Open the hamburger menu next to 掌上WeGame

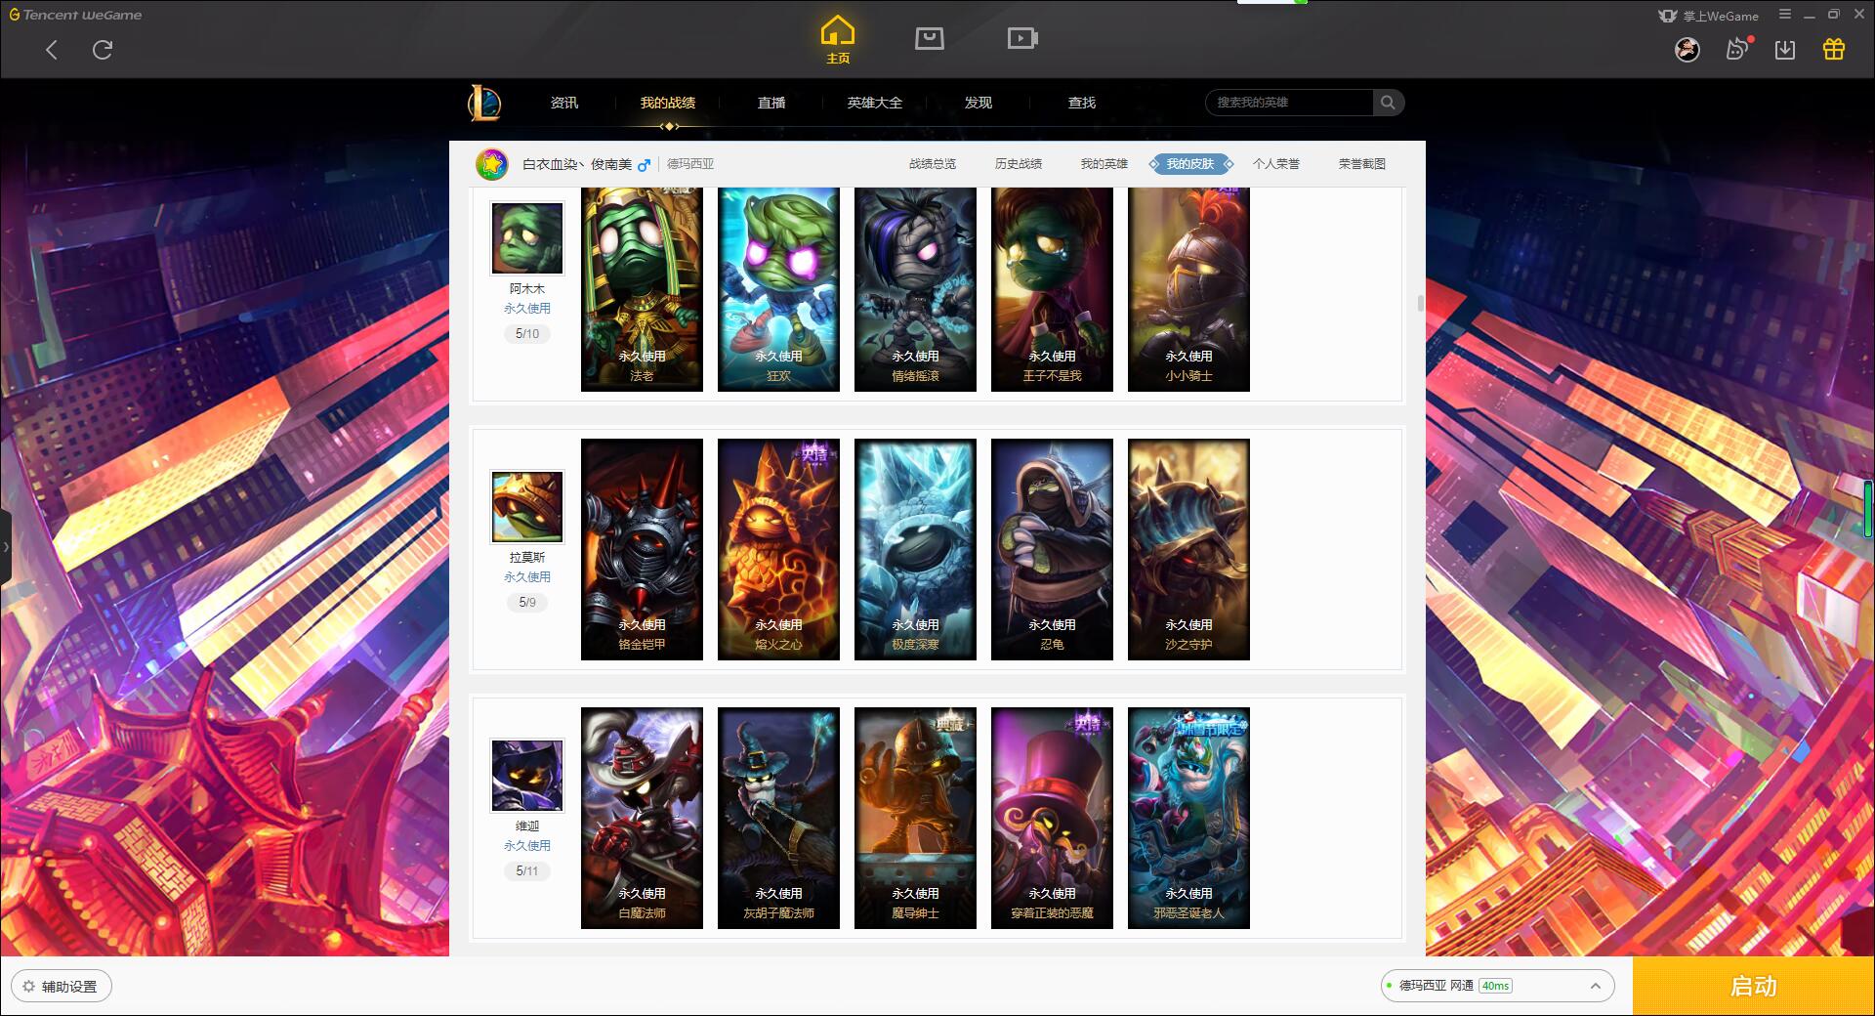point(1785,15)
